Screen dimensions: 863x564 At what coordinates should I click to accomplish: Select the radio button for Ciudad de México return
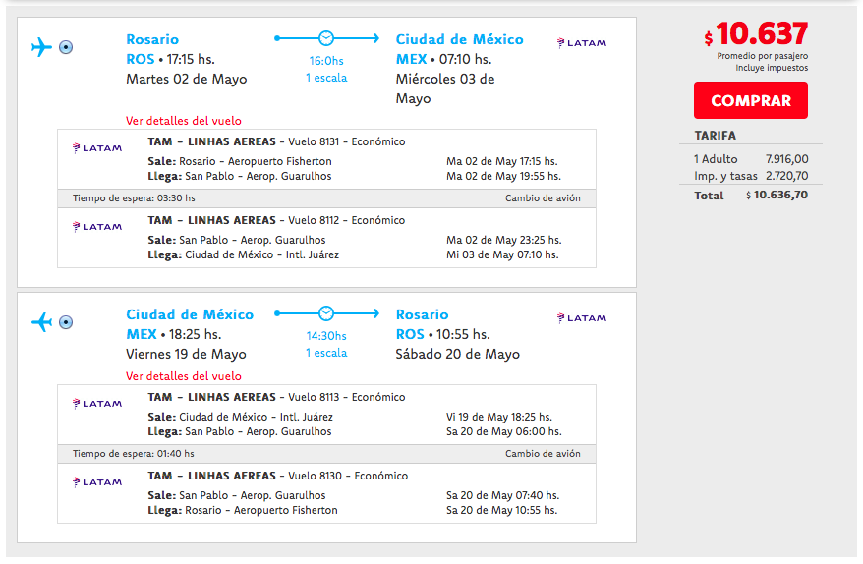coord(66,322)
